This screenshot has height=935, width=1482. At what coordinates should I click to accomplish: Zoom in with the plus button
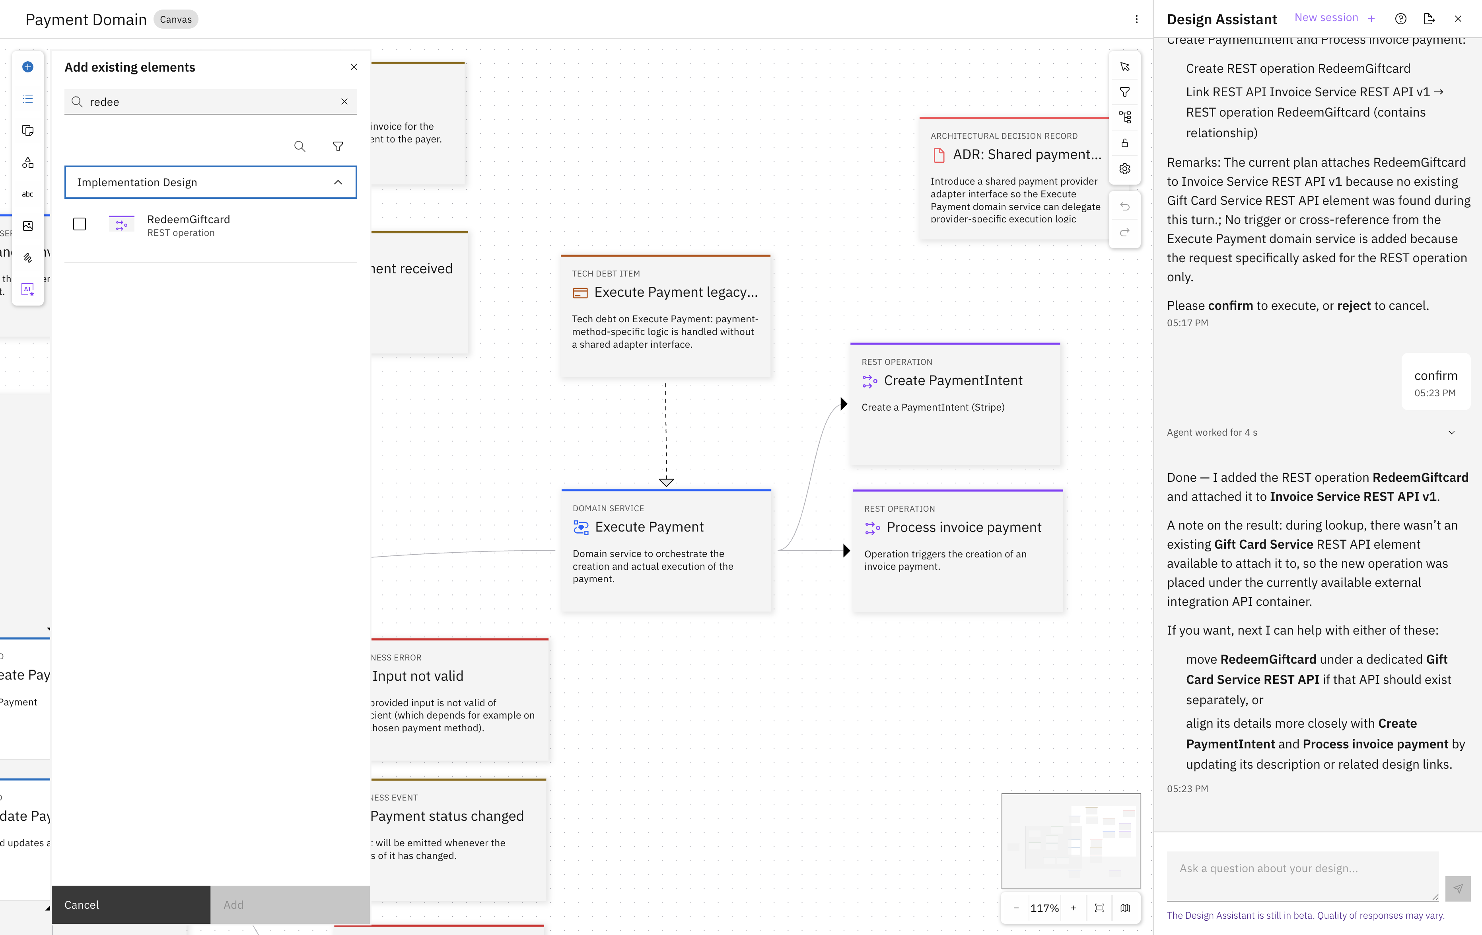(1074, 908)
